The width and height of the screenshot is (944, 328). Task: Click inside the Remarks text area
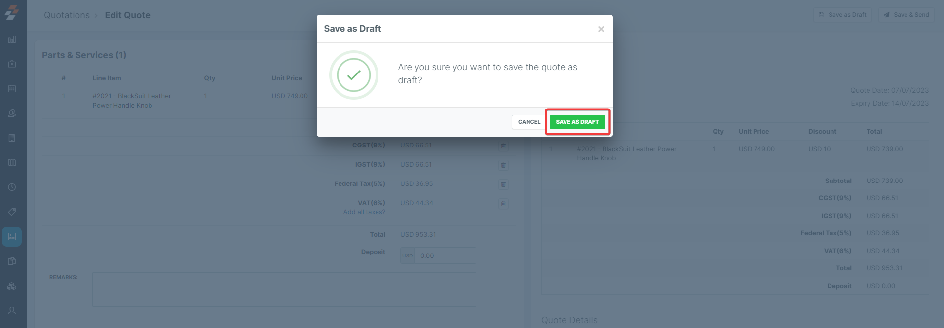[x=284, y=290]
